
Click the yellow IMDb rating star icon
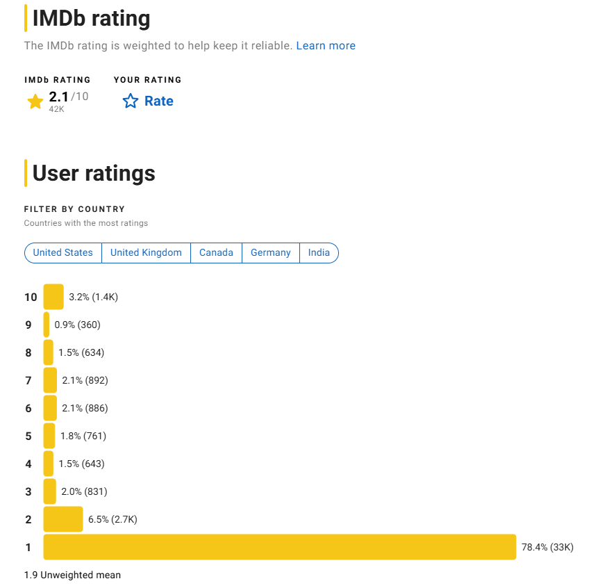pyautogui.click(x=35, y=101)
